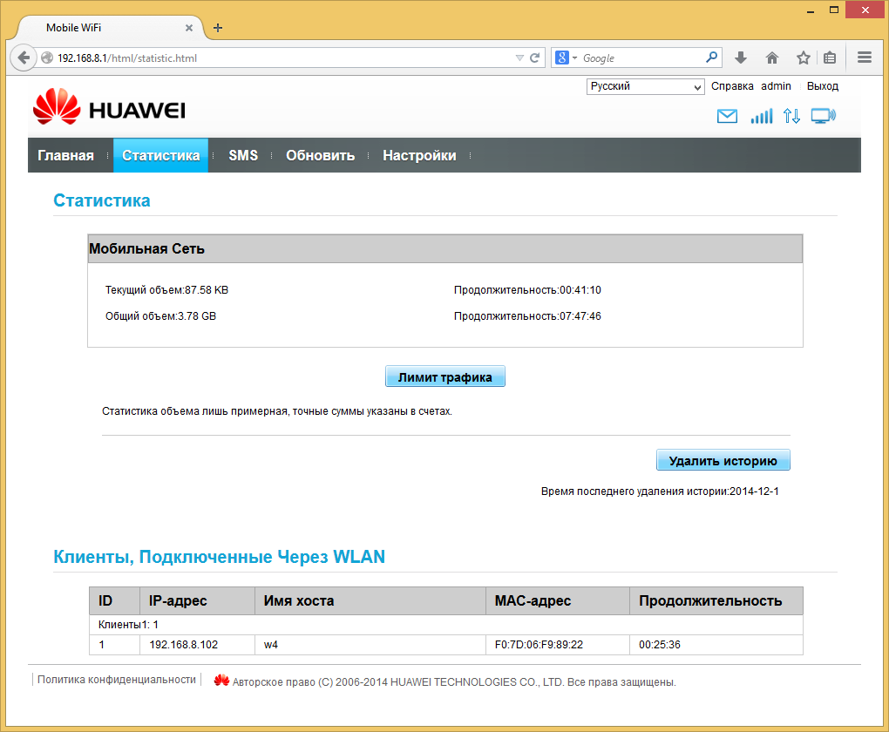This screenshot has width=889, height=732.
Task: Select the Статистика menu tab
Action: tap(161, 155)
